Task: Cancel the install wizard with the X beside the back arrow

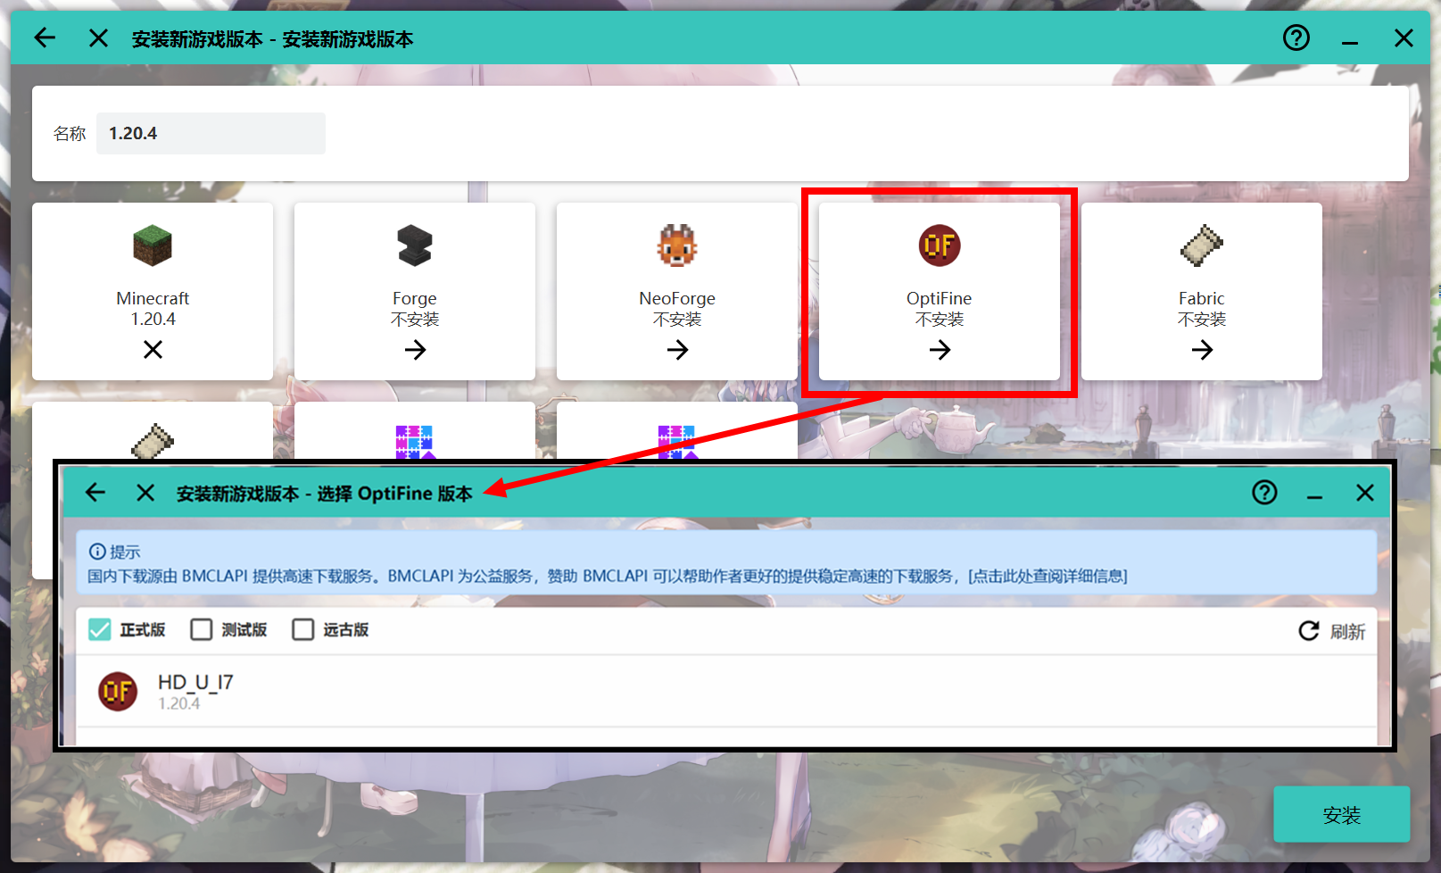Action: coord(98,37)
